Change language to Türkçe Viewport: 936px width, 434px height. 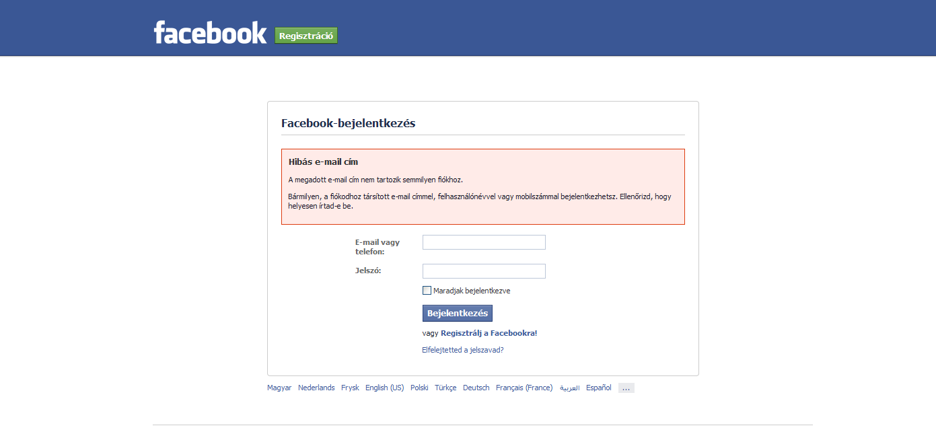[445, 388]
